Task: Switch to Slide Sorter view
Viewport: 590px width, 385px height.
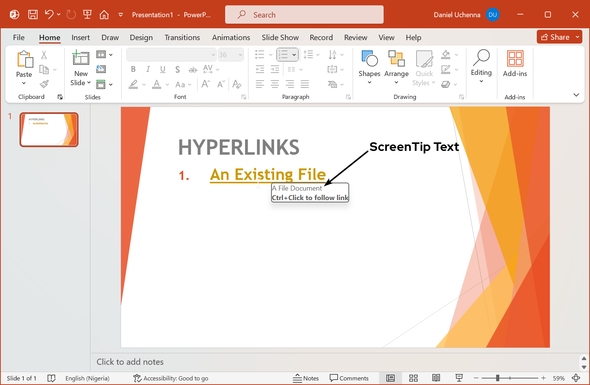Action: [413, 378]
